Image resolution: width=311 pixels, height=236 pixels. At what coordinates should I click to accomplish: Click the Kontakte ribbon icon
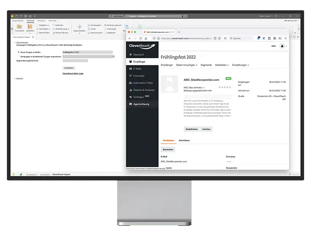point(30,28)
